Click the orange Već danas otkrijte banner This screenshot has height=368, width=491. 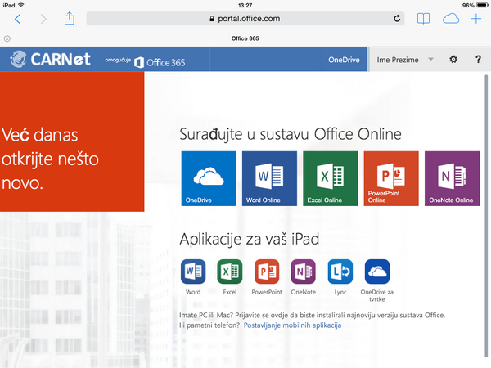[72, 141]
